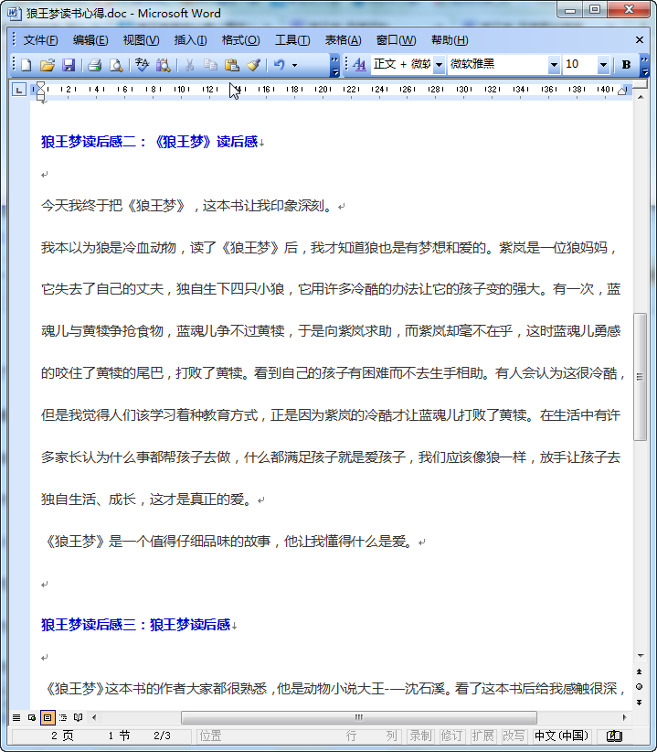Click the 2/3 page count in status bar

163,736
